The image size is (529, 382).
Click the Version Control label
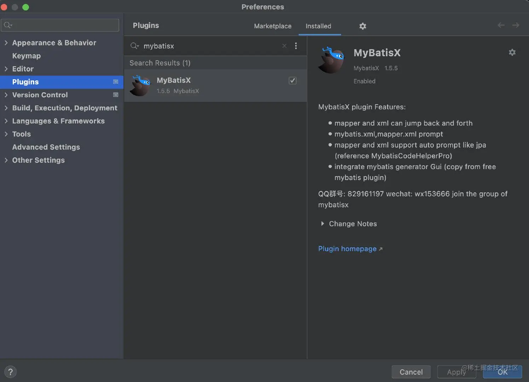40,95
